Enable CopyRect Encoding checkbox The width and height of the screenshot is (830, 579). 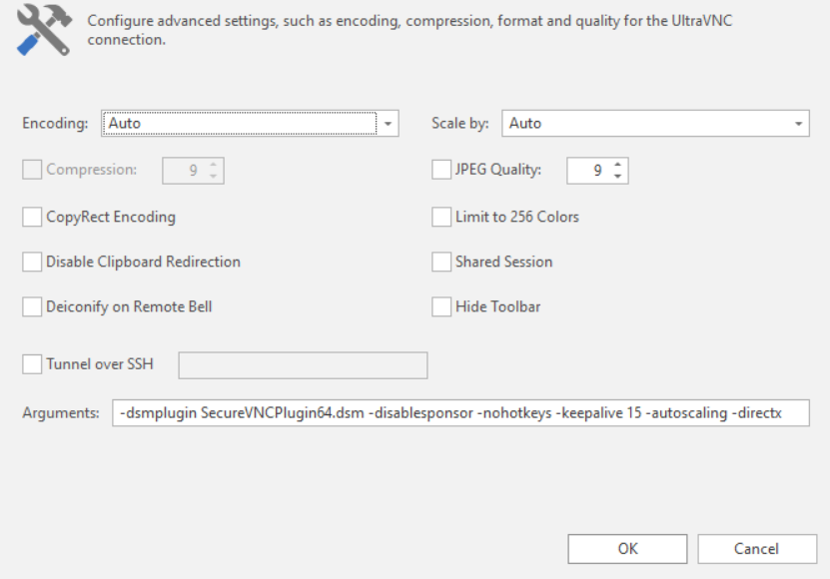[x=32, y=217]
